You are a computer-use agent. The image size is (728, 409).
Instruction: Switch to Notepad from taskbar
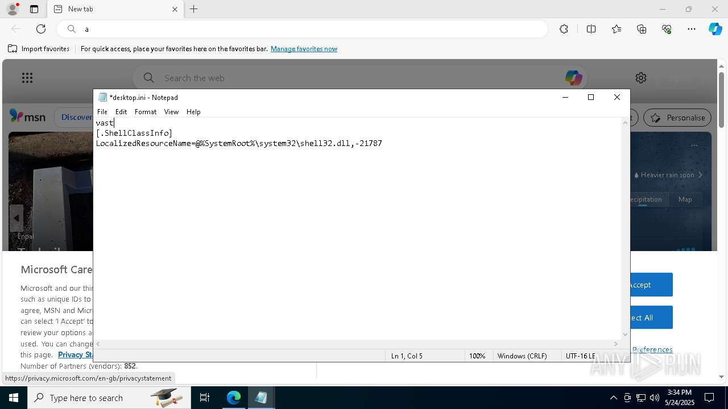click(261, 398)
